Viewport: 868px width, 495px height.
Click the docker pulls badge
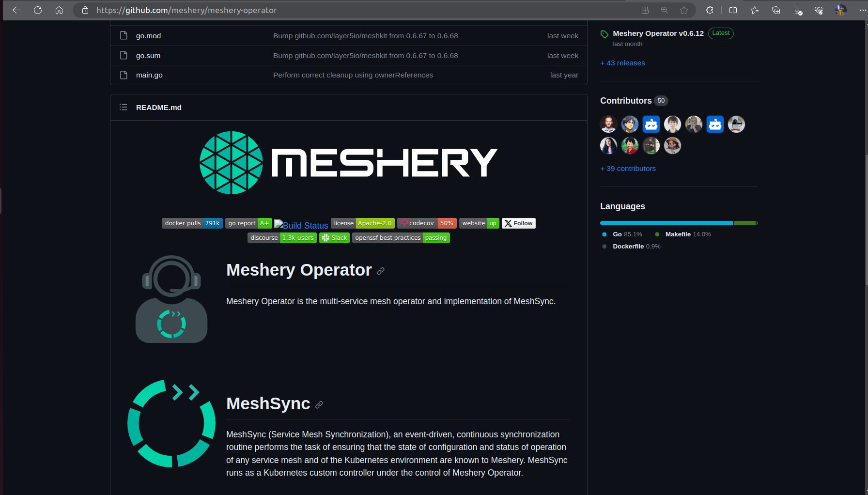click(192, 223)
